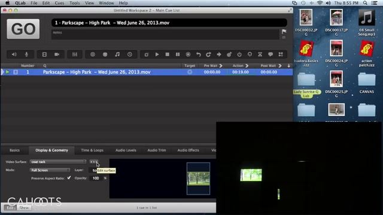383x215 pixels.
Task: Add a Reset cue with back-arrow icon
Action: pyautogui.click(x=198, y=54)
